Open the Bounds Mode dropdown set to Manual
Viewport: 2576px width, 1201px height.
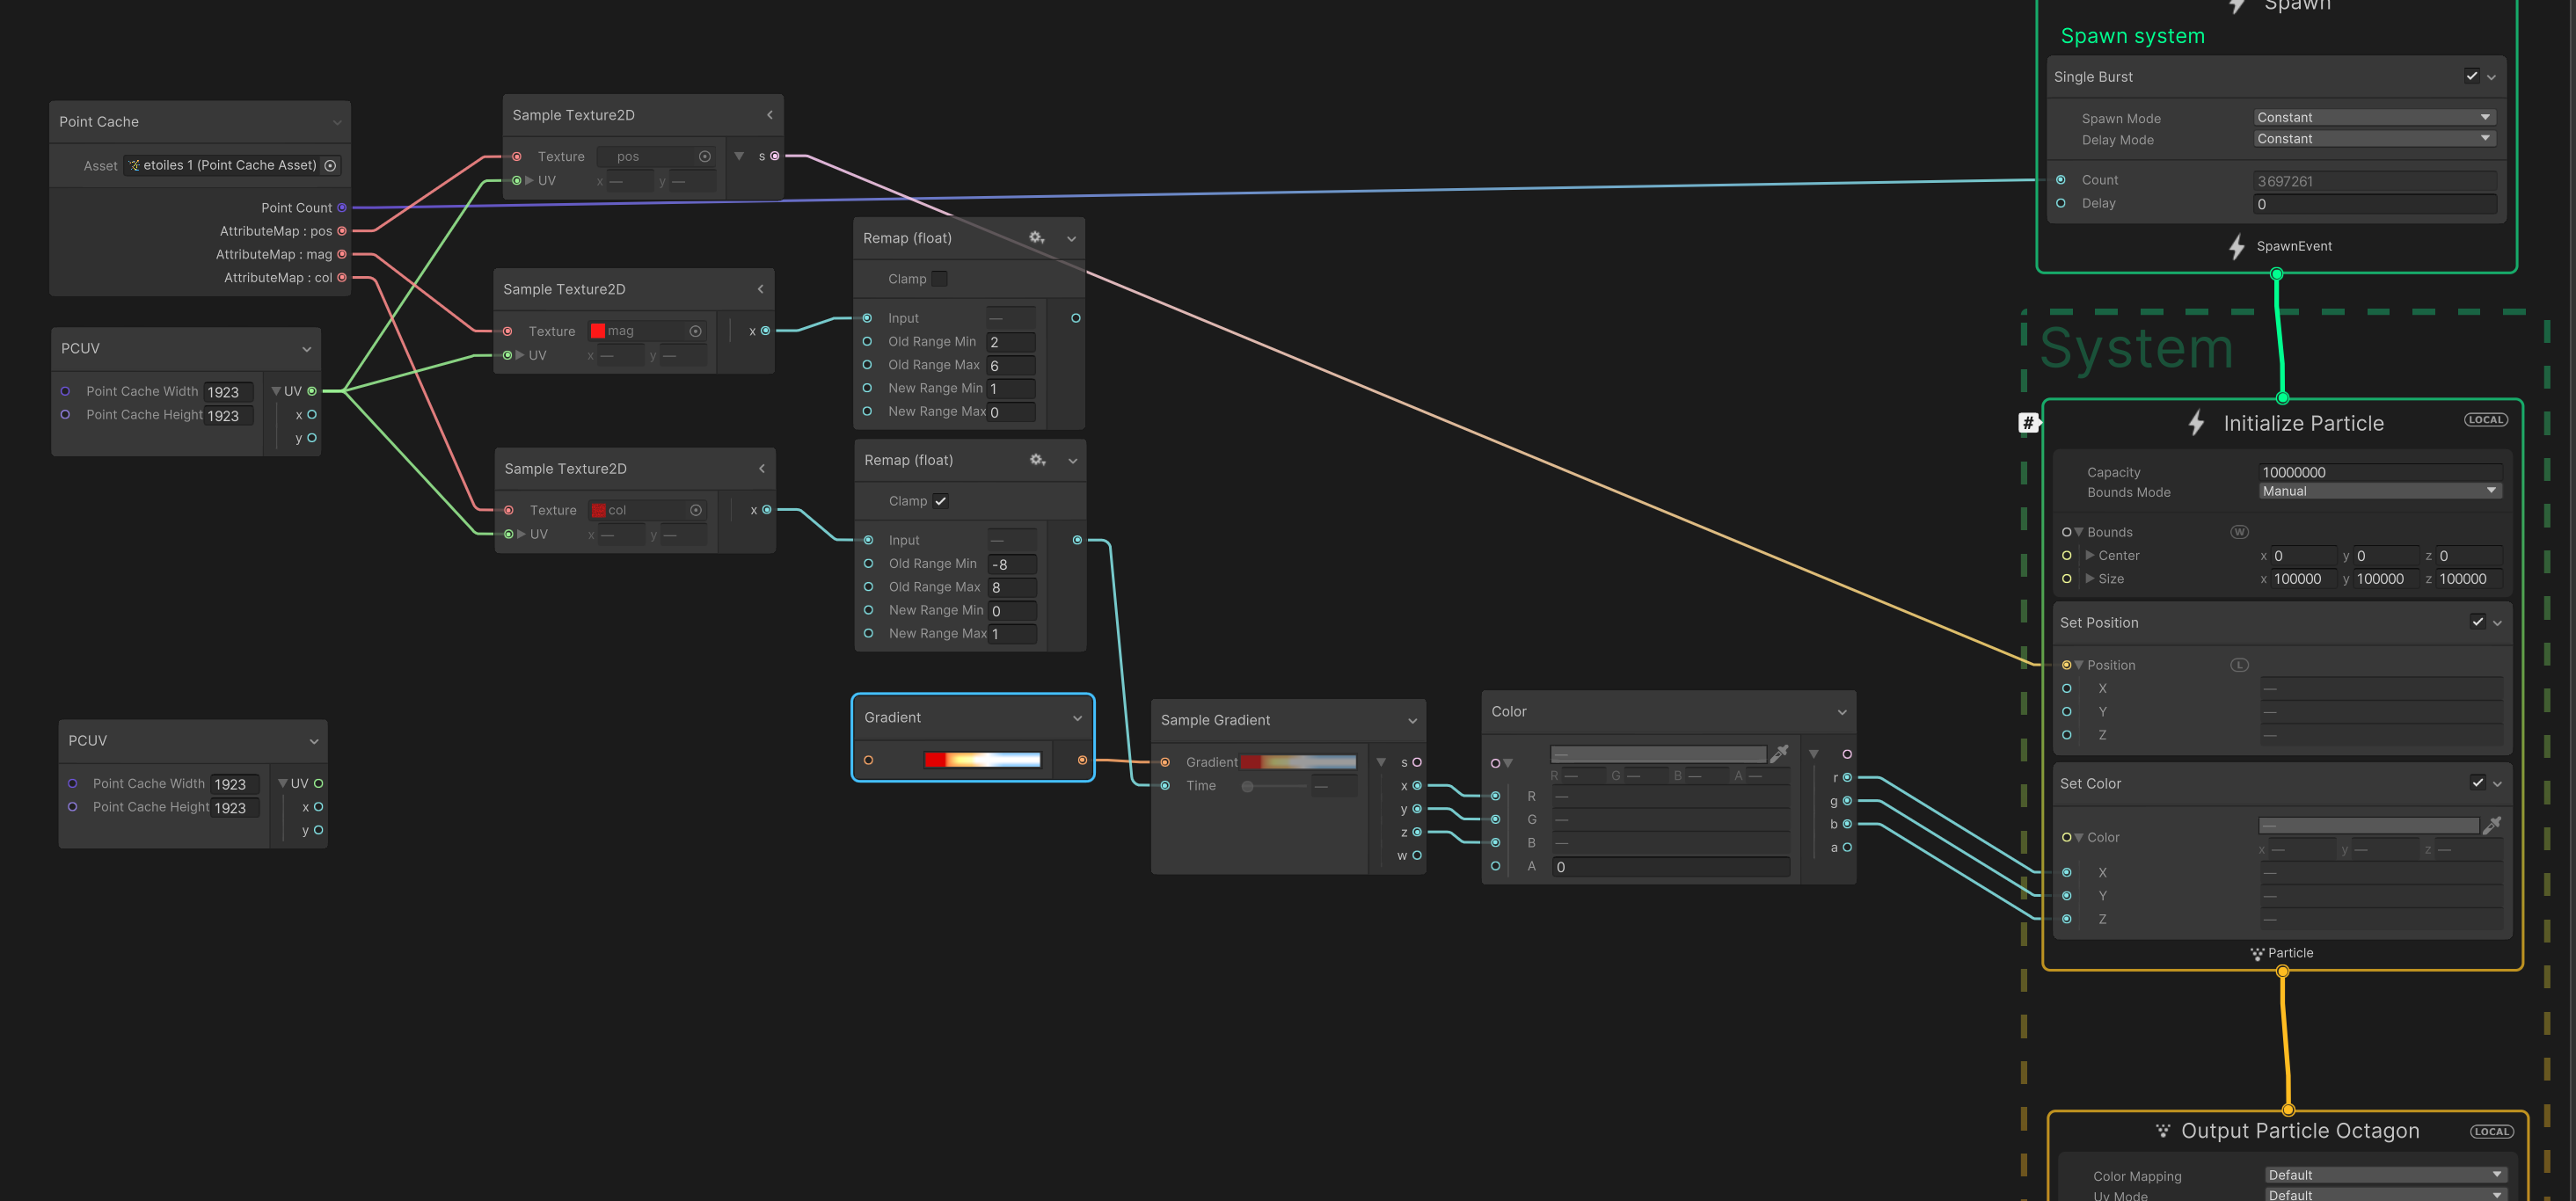point(2380,490)
